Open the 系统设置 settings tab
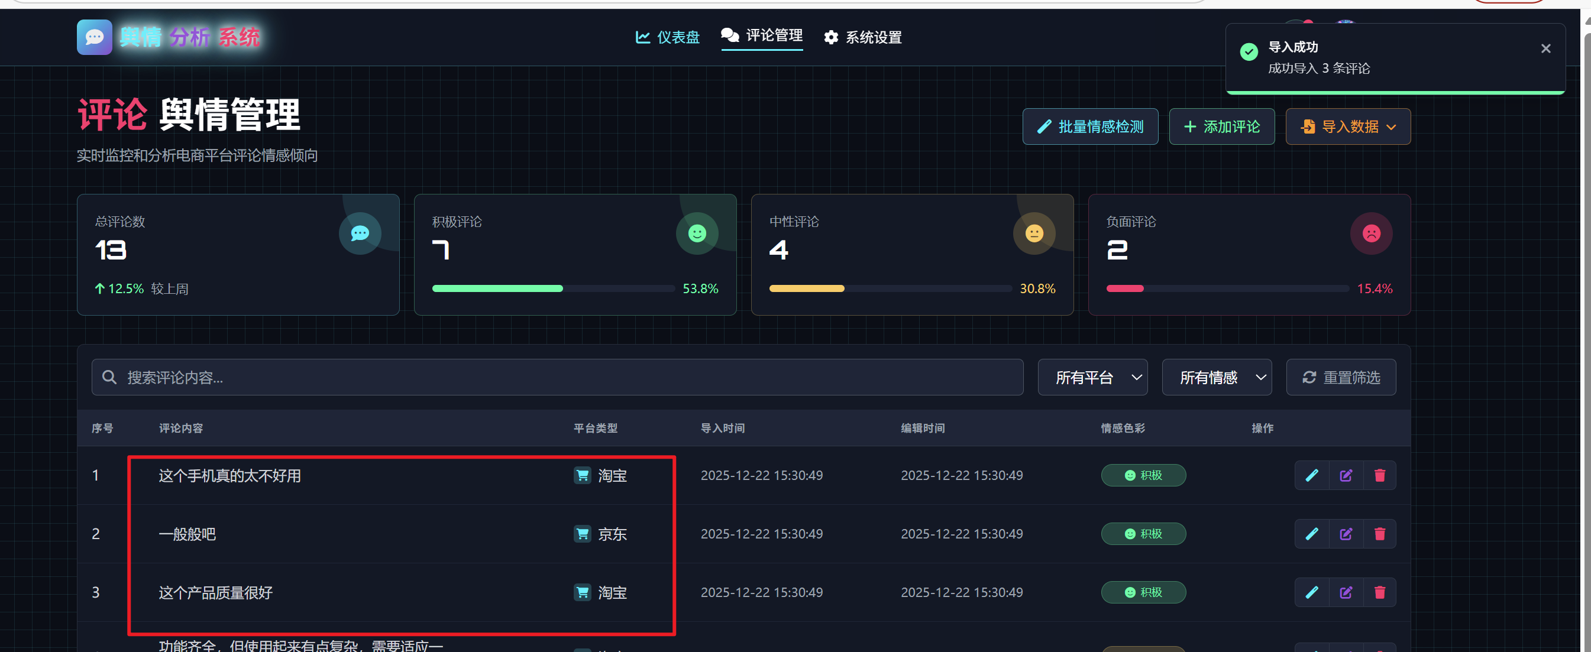This screenshot has width=1591, height=652. click(x=863, y=38)
